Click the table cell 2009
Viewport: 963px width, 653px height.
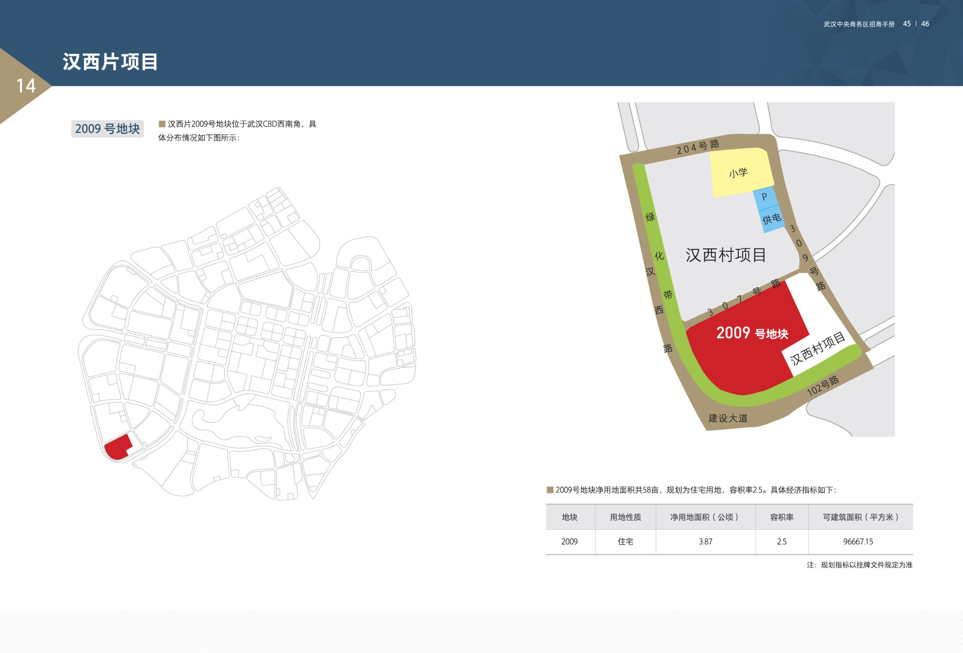pos(569,541)
